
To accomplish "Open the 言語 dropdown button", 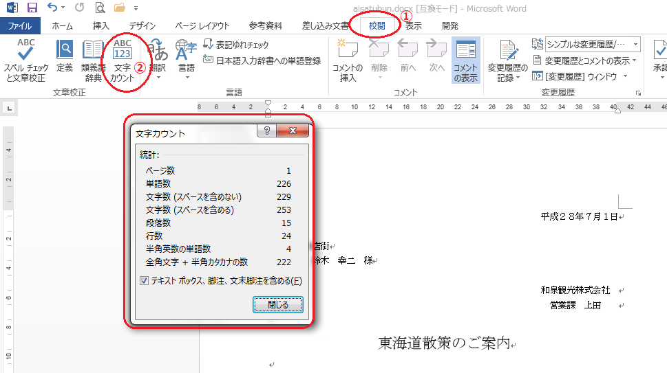I will [187, 59].
